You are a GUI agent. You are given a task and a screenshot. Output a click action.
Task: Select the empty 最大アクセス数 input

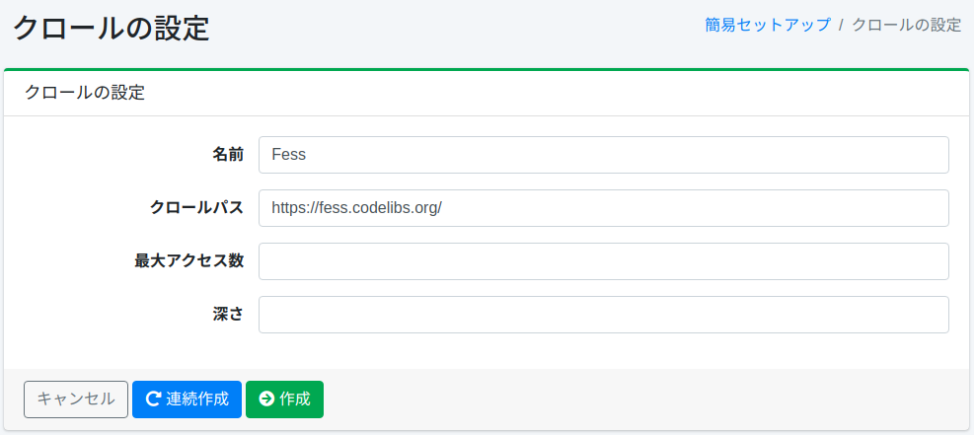point(603,261)
